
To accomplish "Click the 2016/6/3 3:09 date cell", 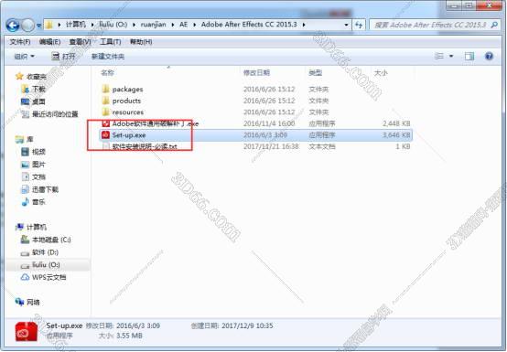I will click(x=265, y=135).
